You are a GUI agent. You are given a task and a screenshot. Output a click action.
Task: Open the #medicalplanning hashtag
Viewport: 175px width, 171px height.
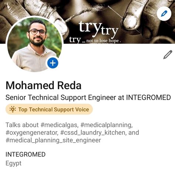click(x=107, y=125)
